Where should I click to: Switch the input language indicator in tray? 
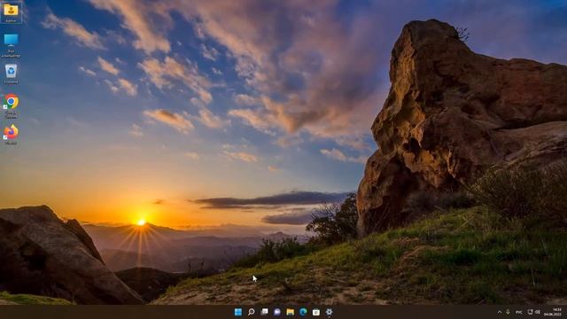pos(519,312)
